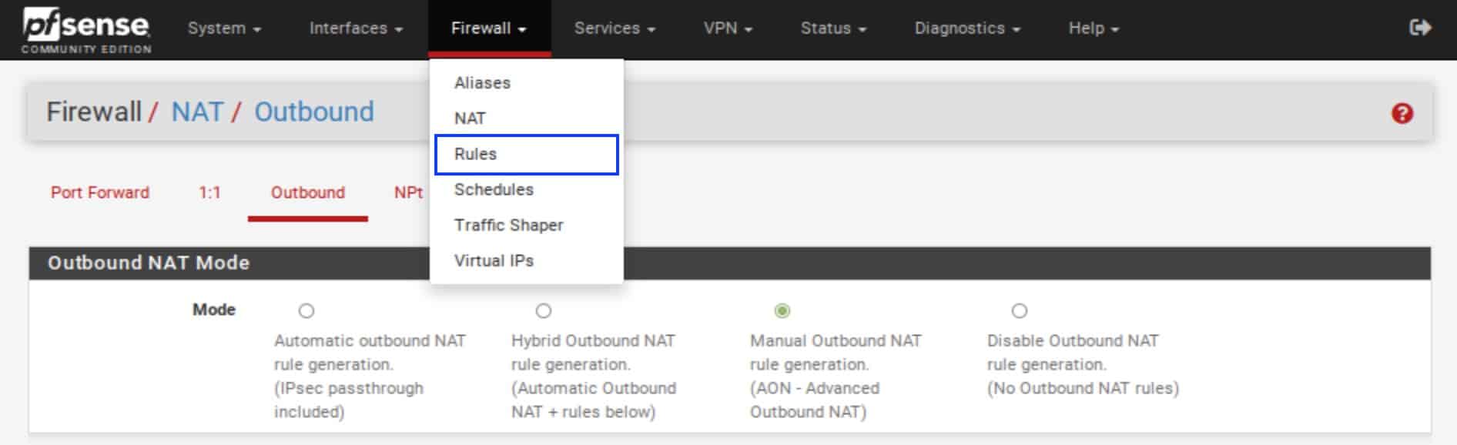Screen dimensions: 1457x445
Task: Switch to the 1:1 tab
Action: [x=209, y=192]
